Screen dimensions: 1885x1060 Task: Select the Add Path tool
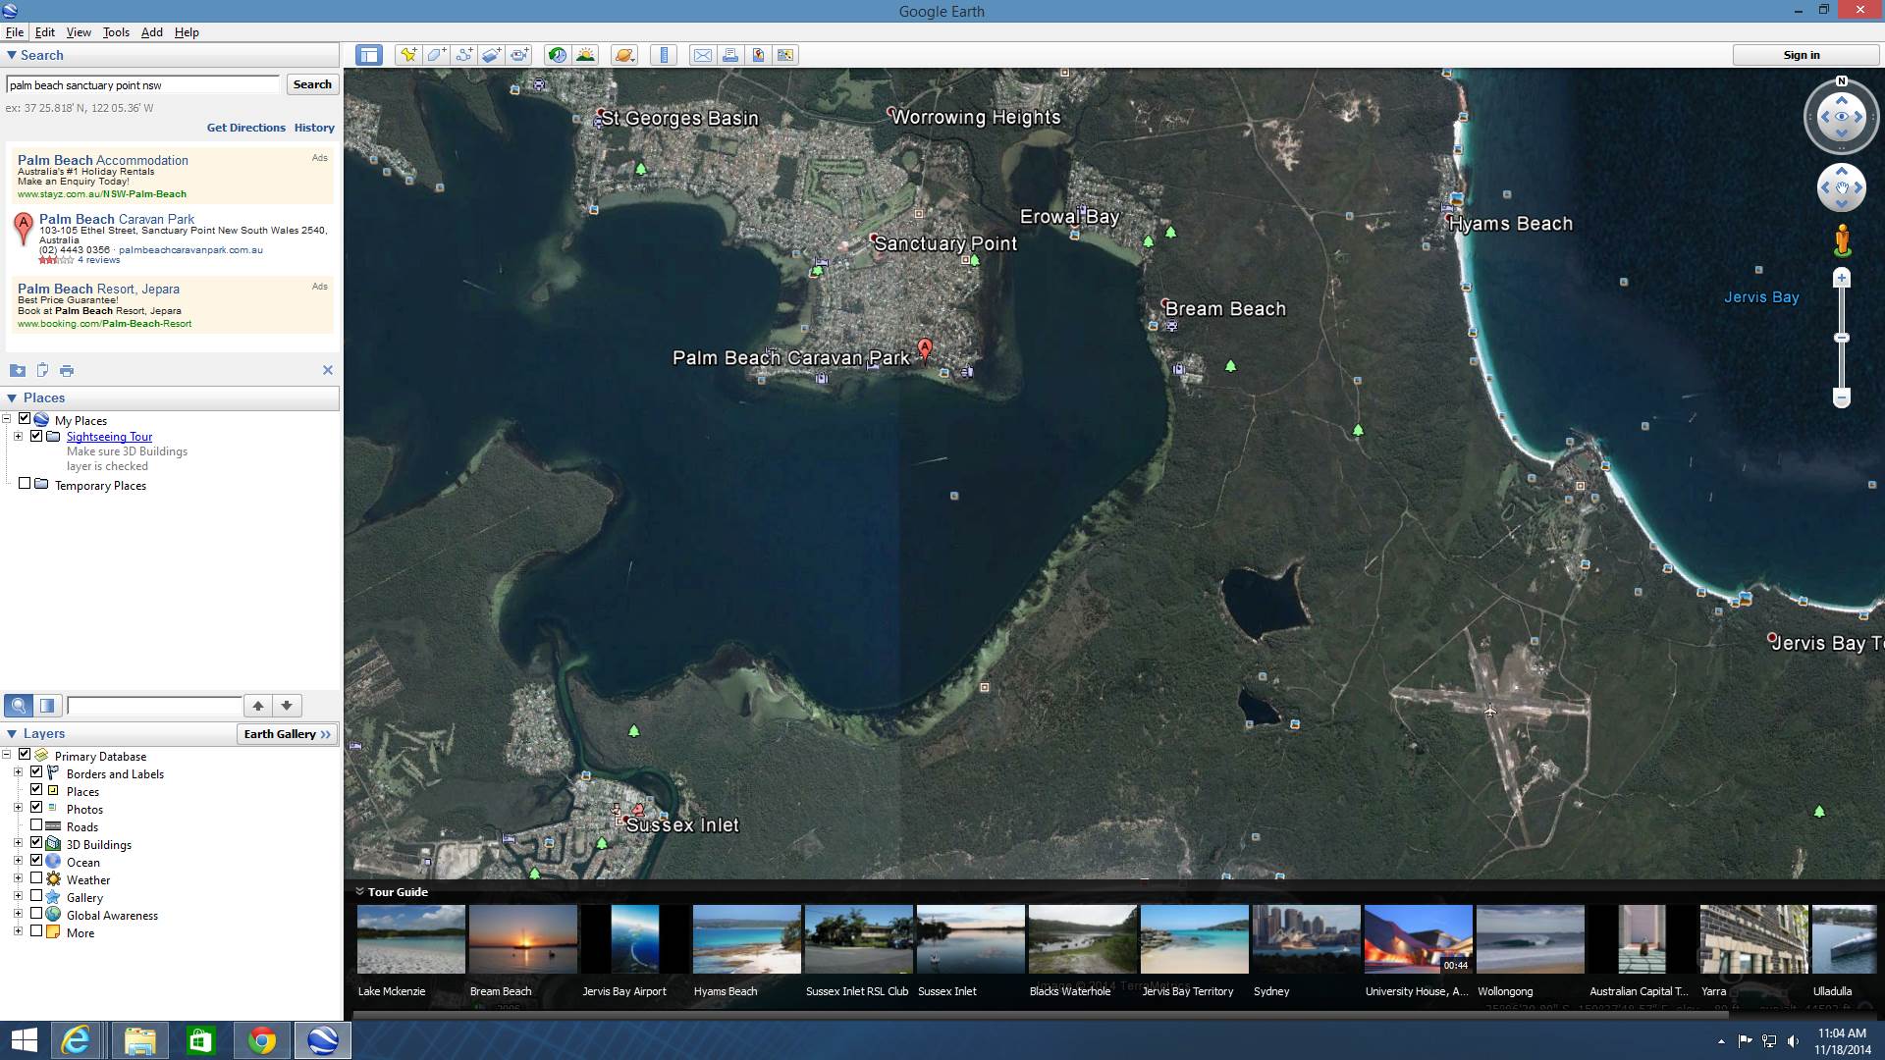tap(464, 55)
